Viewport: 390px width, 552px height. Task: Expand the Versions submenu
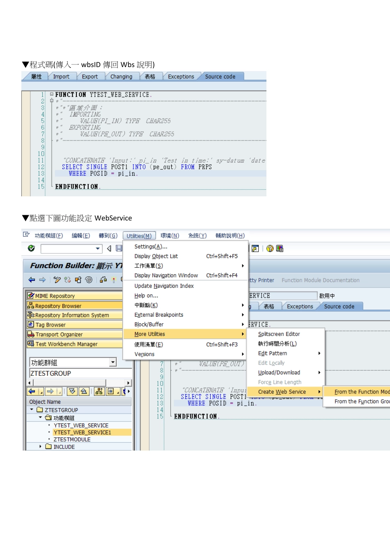(x=186, y=354)
